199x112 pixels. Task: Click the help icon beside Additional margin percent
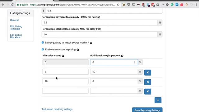point(122,56)
